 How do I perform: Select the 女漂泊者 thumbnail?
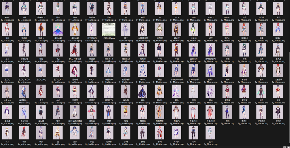(x=24, y=50)
